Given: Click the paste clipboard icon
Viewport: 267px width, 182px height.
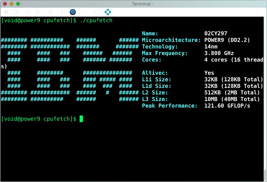Looking at the screenshot, I should tap(37, 12).
